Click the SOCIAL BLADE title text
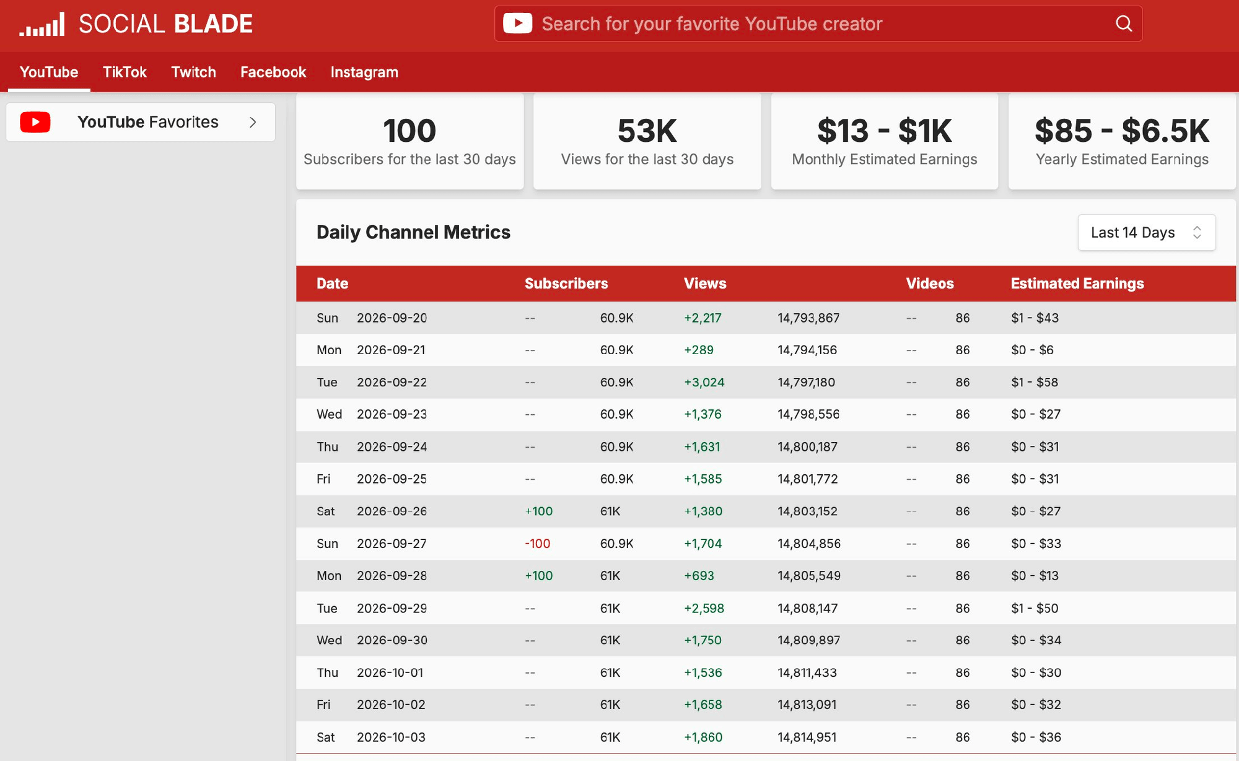 coord(165,24)
